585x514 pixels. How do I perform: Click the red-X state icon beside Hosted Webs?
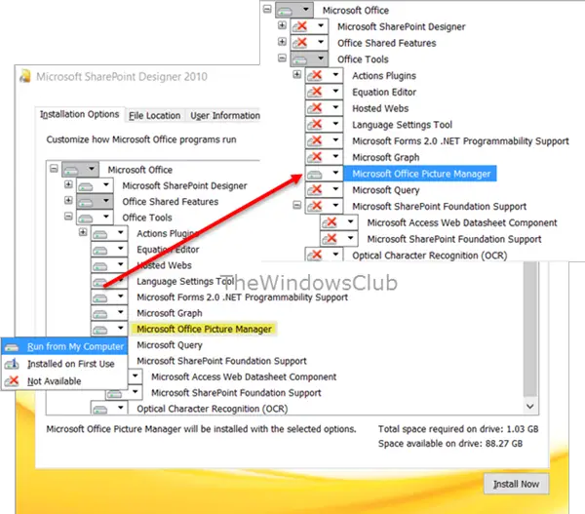pyautogui.click(x=315, y=108)
